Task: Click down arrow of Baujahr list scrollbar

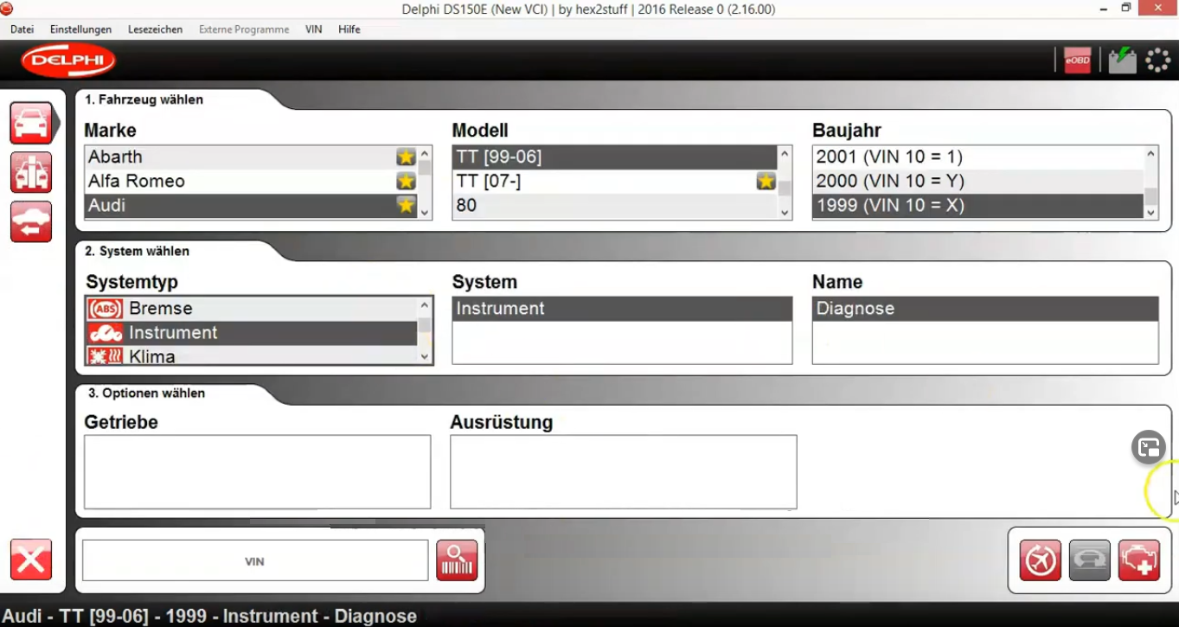Action: point(1151,211)
